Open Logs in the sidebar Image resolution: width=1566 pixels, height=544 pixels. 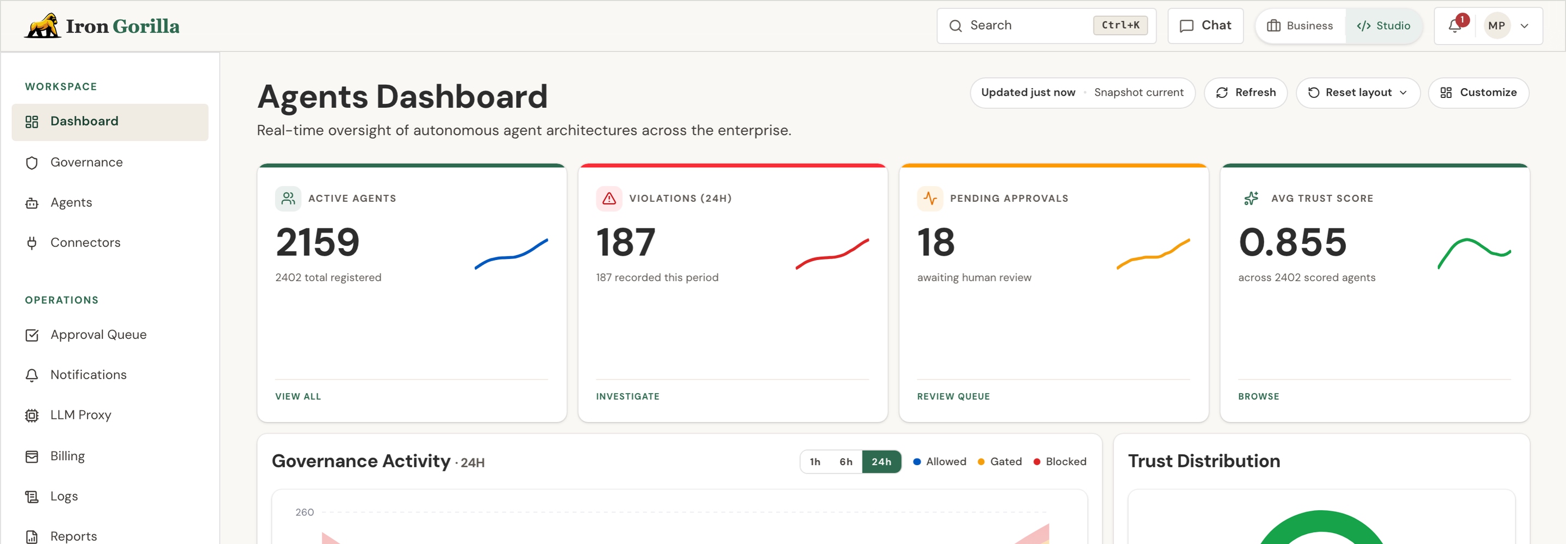[110, 497]
